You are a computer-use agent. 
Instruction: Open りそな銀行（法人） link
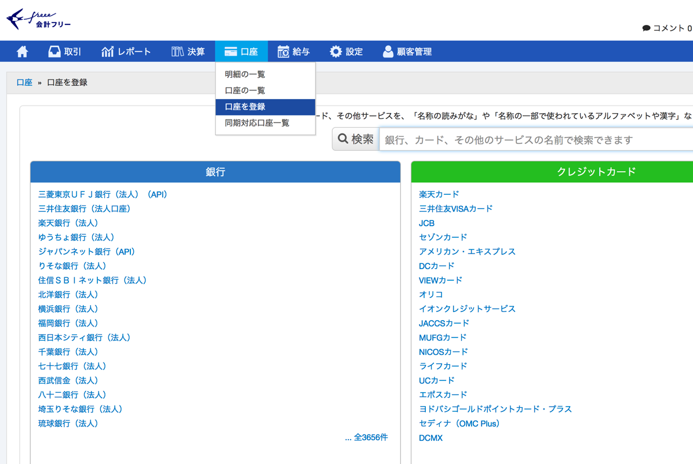point(72,266)
